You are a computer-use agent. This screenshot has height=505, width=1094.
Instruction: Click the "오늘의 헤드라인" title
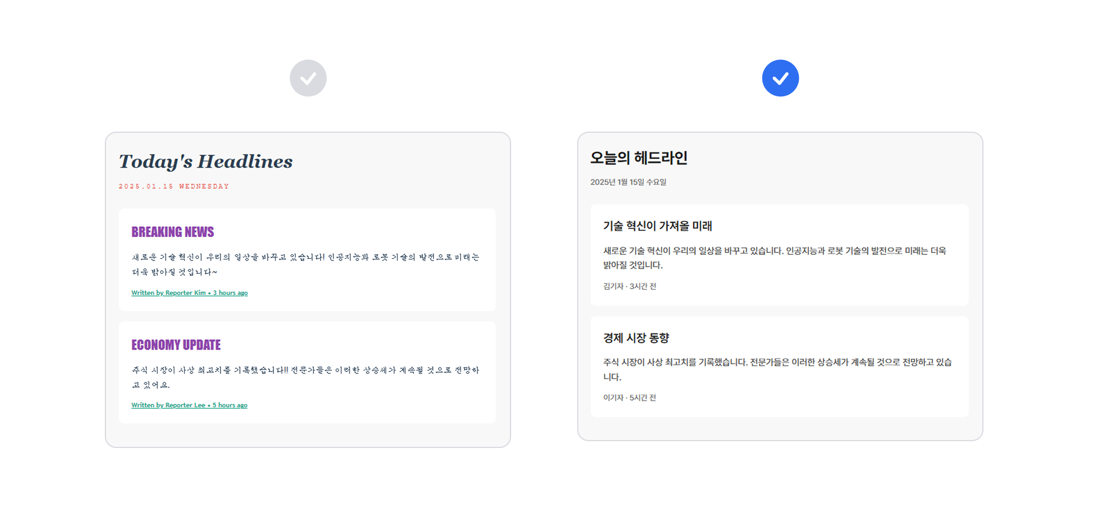tap(639, 158)
